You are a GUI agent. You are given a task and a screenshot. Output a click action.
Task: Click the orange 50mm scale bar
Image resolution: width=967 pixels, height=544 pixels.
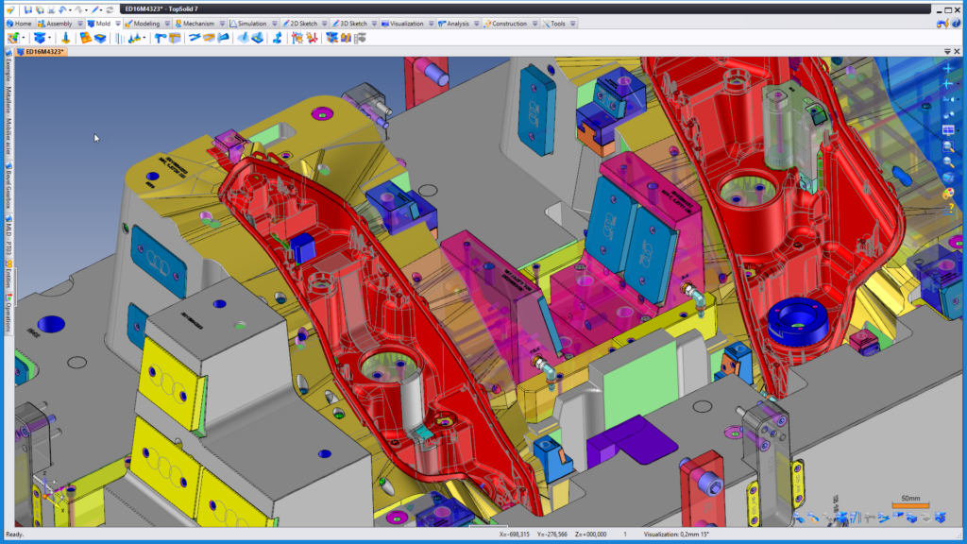coord(910,506)
